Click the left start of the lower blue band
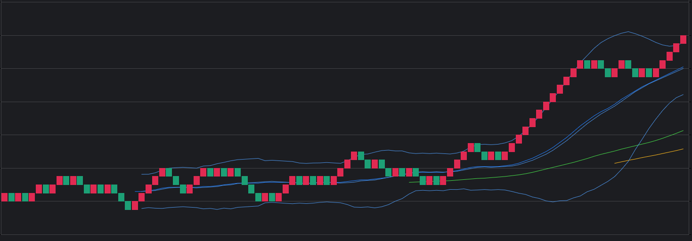The image size is (692, 241). pyautogui.click(x=142, y=208)
